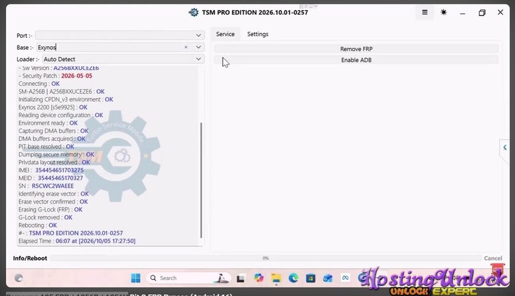Click the progress bar showing 0%
The height and width of the screenshot is (296, 515).
click(265, 258)
